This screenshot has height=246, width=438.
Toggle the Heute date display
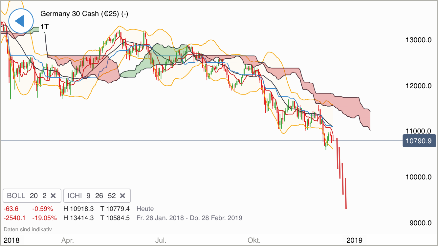[x=145, y=209]
